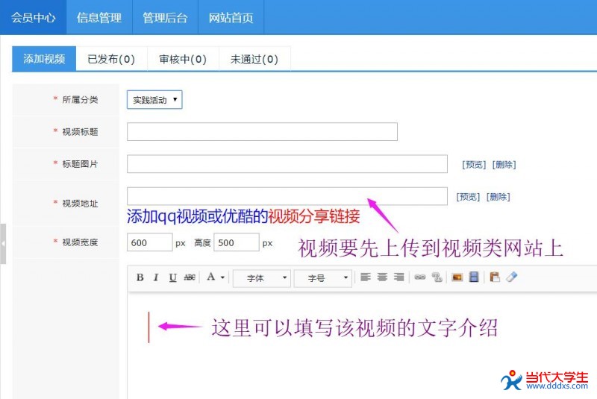
Task: Remove hyperlink using the unlink icon
Action: click(x=437, y=277)
